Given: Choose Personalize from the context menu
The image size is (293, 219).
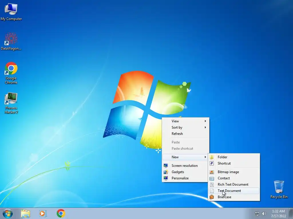Looking at the screenshot, I should point(186,178).
